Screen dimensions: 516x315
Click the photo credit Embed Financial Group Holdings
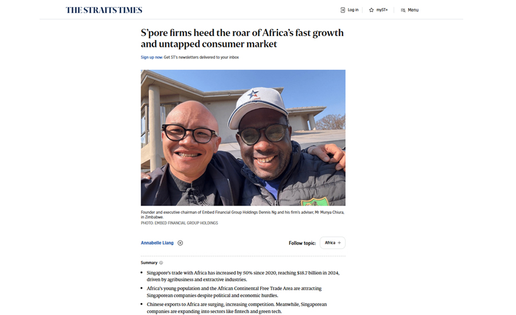click(179, 223)
